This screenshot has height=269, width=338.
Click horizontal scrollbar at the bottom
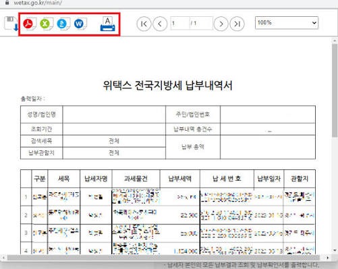(163, 258)
